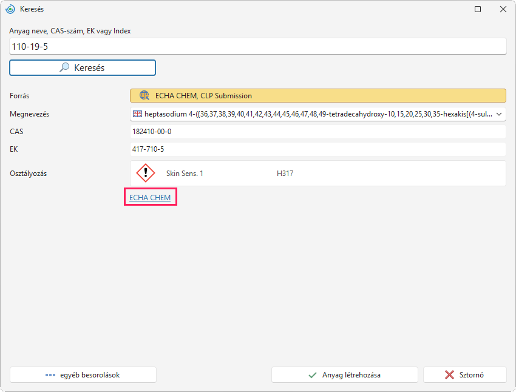Click the Osztályozás label

point(29,174)
